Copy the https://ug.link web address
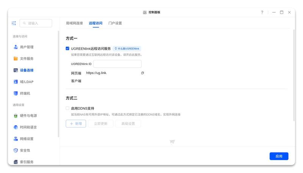The image size is (303, 173). click(x=142, y=73)
